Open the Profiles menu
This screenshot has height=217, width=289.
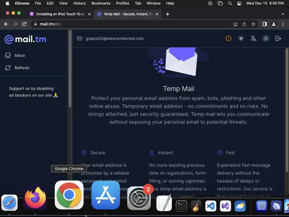(123, 3)
